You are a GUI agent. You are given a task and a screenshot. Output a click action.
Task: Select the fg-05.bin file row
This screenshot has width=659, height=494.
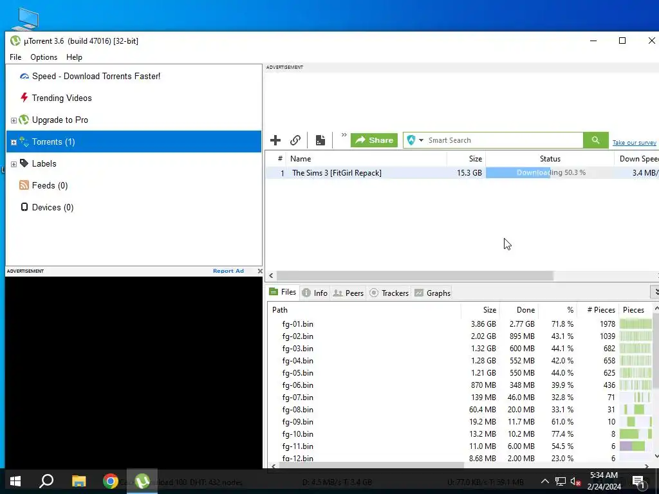pos(459,372)
